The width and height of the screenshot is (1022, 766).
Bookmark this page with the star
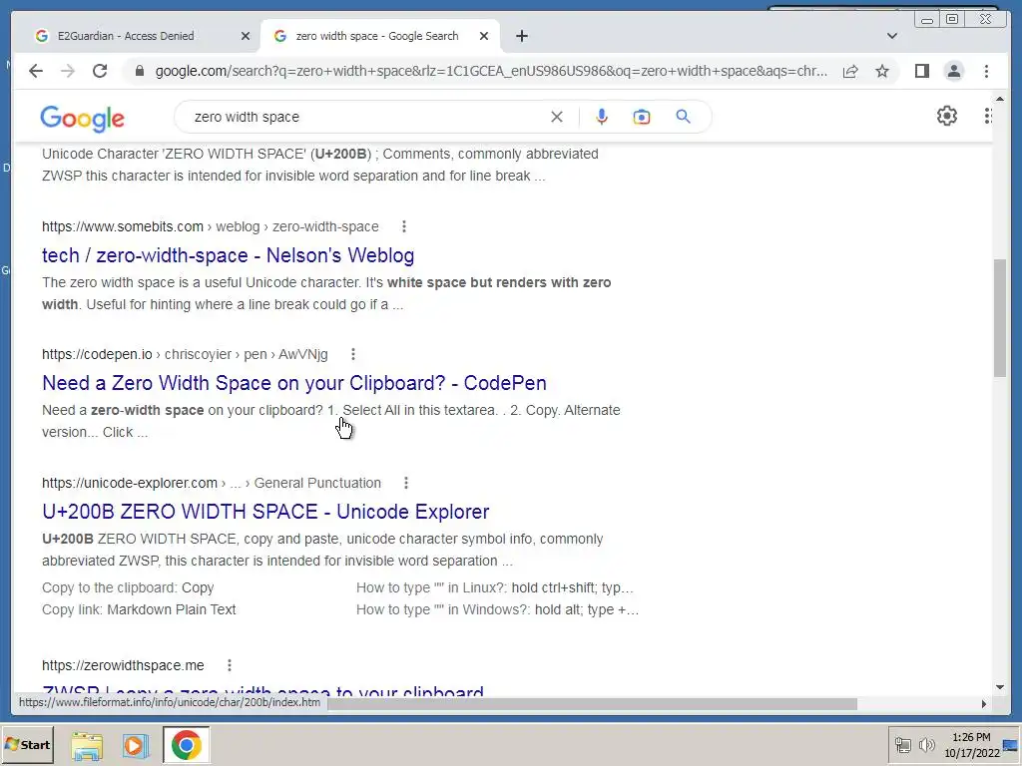point(882,71)
